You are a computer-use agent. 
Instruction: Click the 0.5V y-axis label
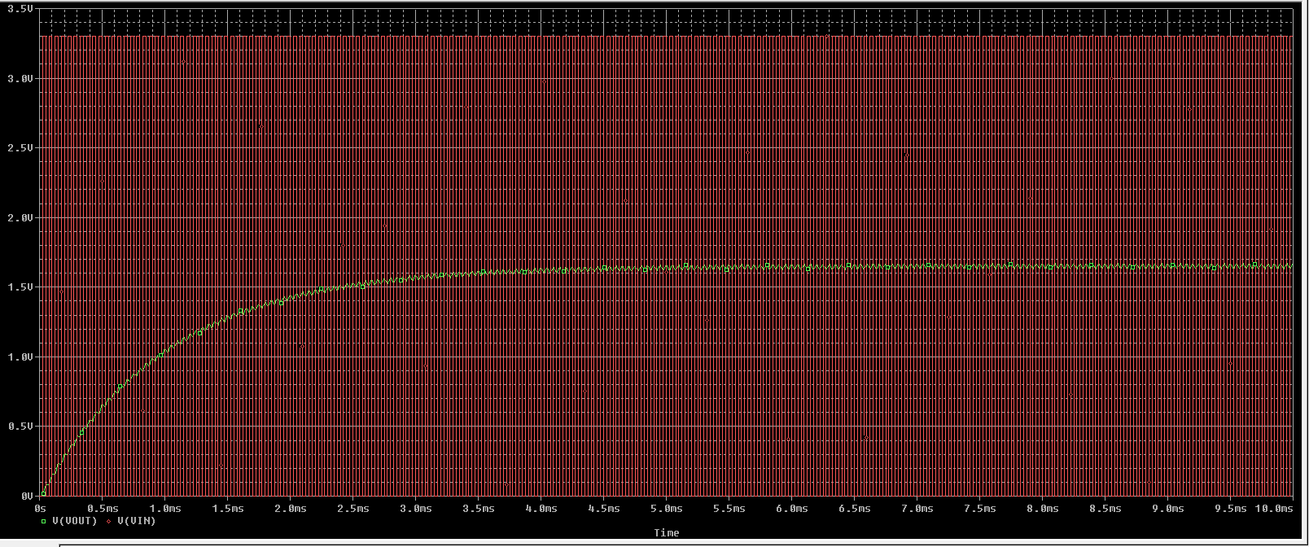[21, 427]
